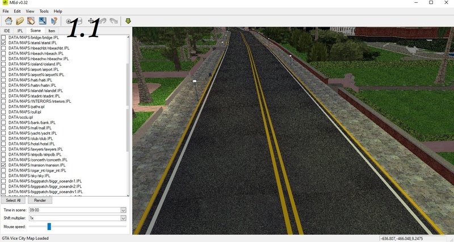Click the Select All button
The height and width of the screenshot is (242, 454).
pyautogui.click(x=13, y=201)
